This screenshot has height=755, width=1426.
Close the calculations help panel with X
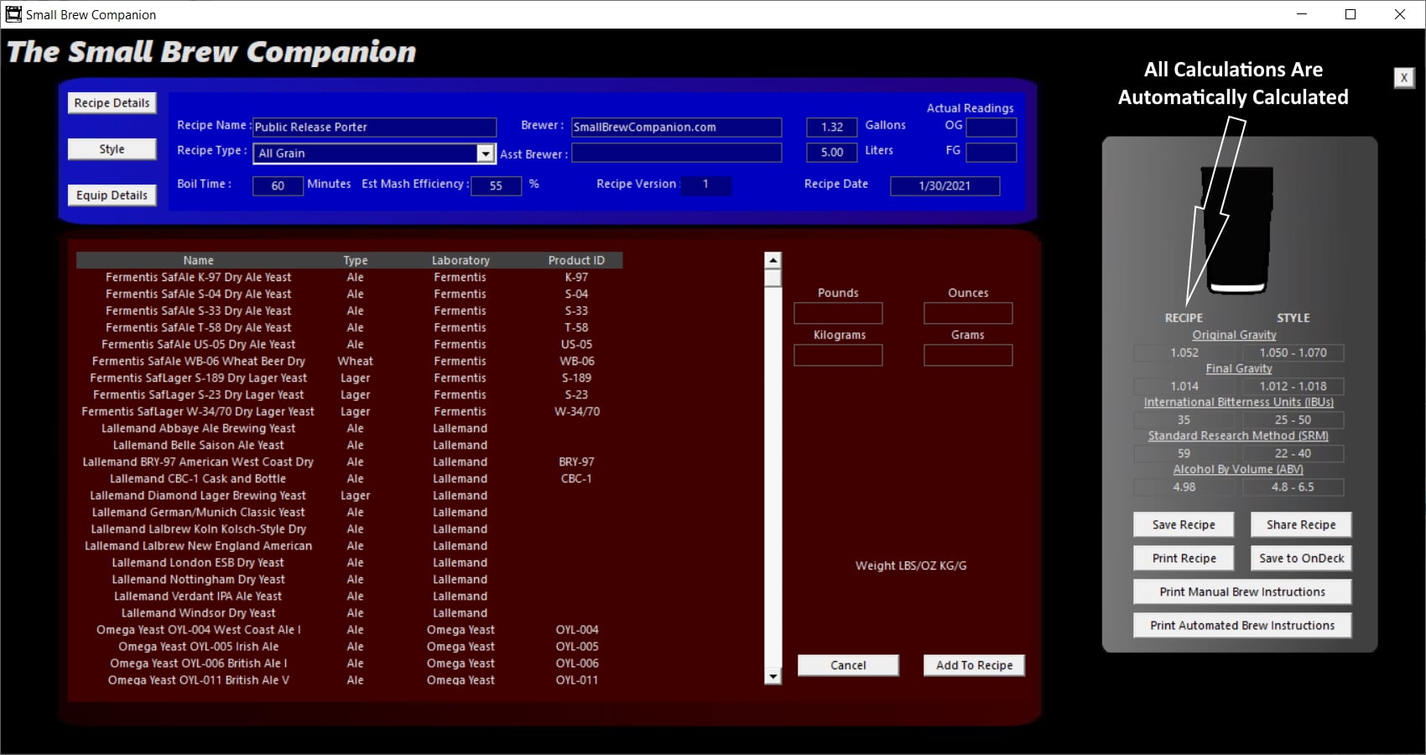click(1403, 78)
